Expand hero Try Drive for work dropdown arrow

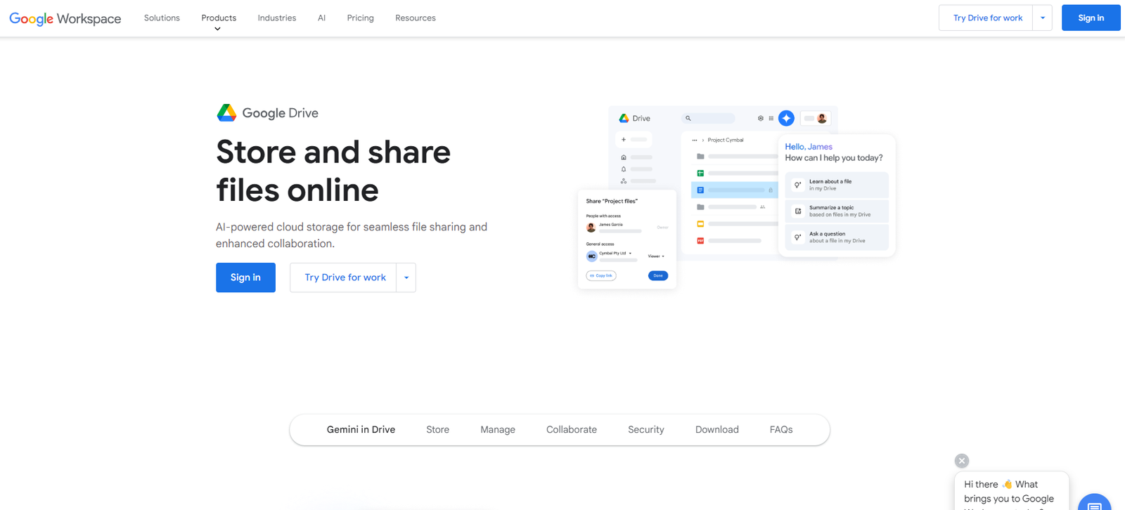[406, 278]
